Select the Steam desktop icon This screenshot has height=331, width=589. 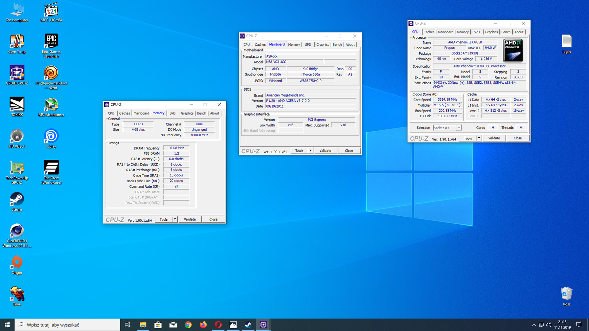[17, 202]
